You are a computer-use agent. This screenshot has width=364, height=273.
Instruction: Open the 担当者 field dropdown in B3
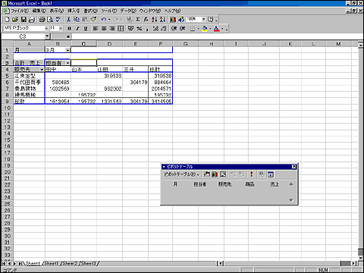[67, 63]
